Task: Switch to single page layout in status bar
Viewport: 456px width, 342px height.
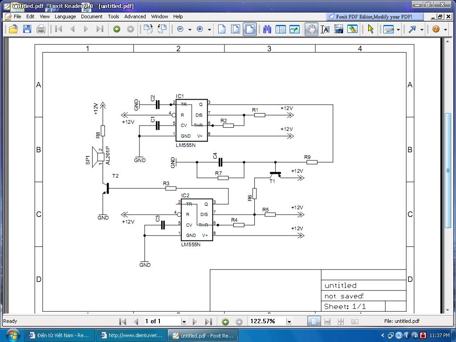Action: pyautogui.click(x=314, y=322)
